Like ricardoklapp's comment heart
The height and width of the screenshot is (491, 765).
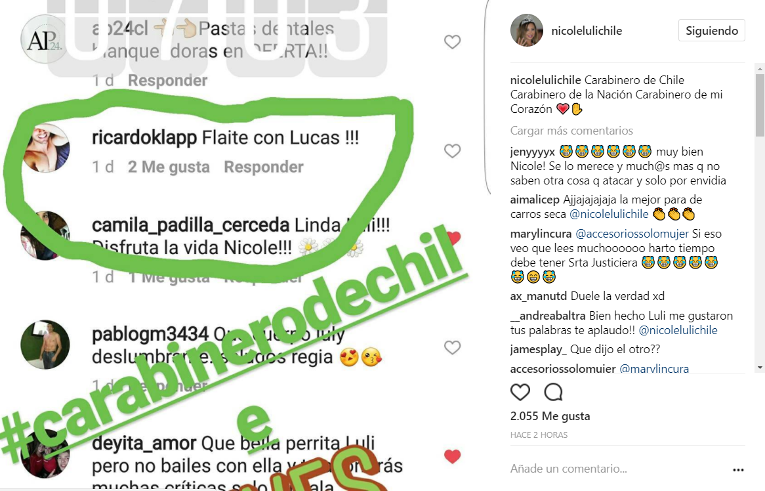pos(452,151)
